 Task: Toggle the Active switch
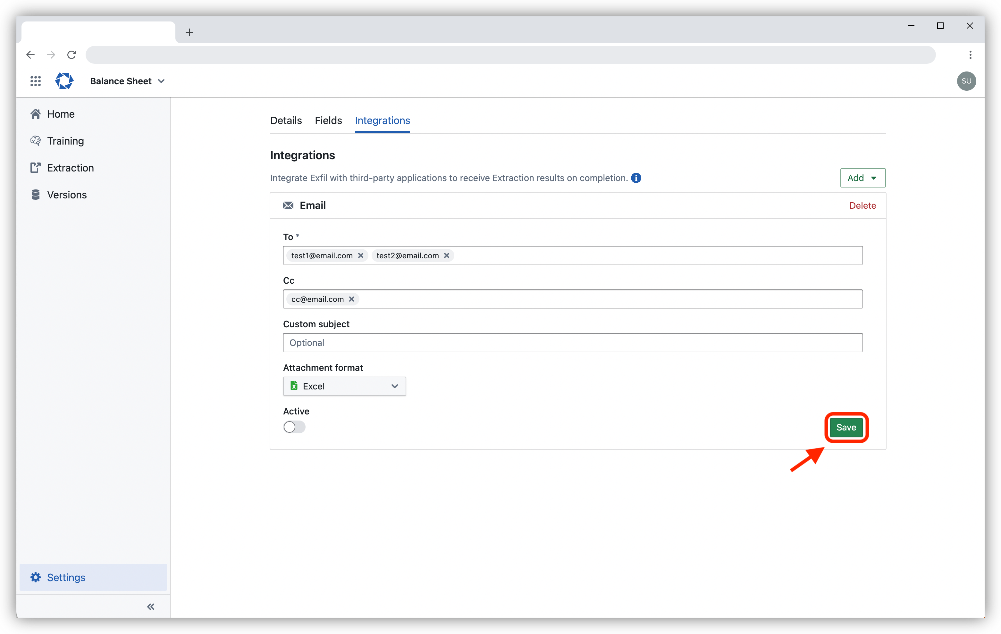pyautogui.click(x=294, y=427)
